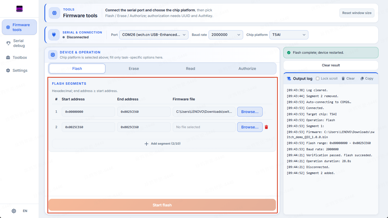
Task: Click segment 2 'No file selected' field
Action: (x=204, y=127)
